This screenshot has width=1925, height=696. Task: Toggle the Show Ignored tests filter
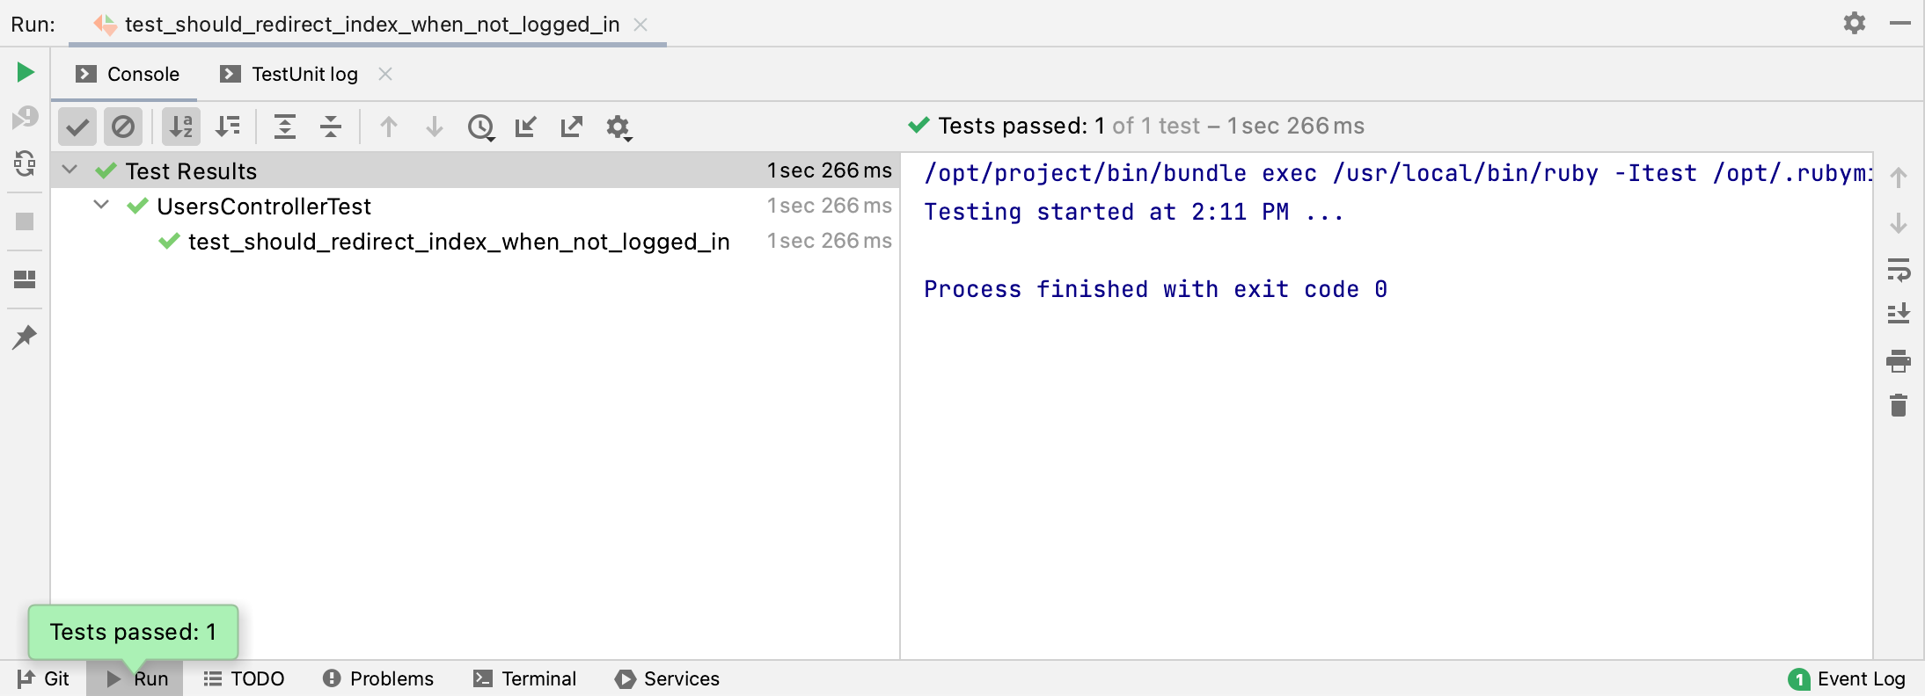click(123, 127)
